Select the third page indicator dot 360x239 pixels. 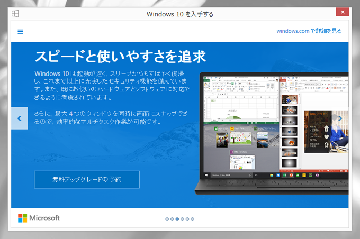177,219
